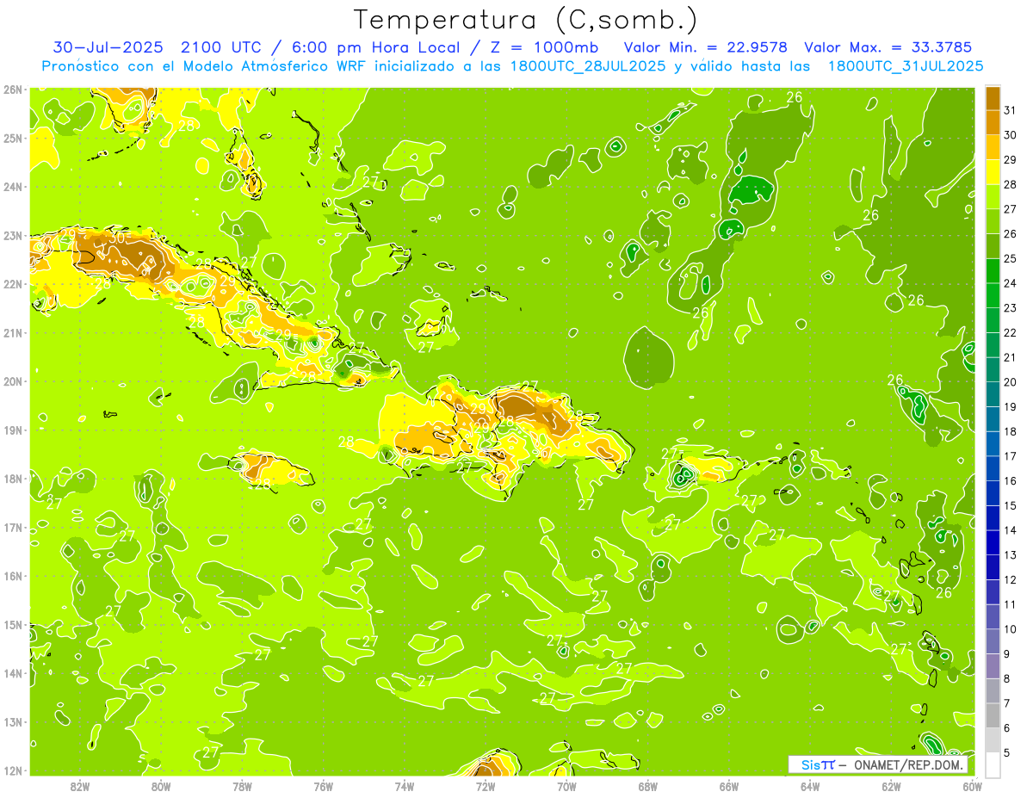Click latitude axis label '25N'
The image size is (1033, 798).
coord(12,139)
